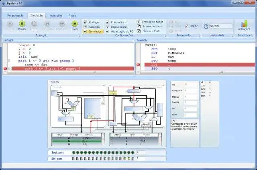Screen dimensions: 257x170
Task: Toggle the Assembly checkbox
Action: pyautogui.click(x=85, y=27)
